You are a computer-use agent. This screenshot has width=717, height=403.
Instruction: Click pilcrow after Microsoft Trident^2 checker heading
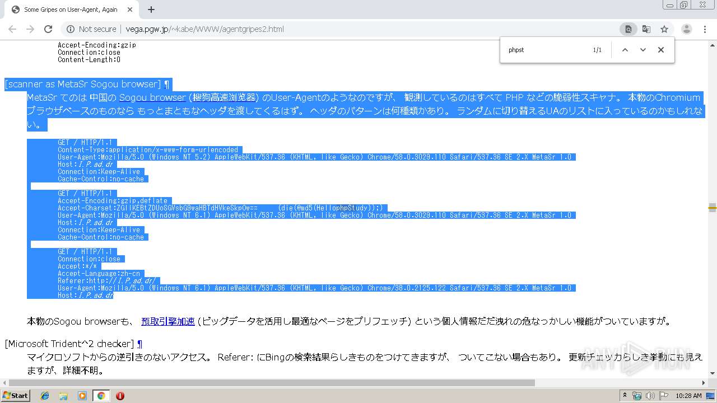point(139,344)
